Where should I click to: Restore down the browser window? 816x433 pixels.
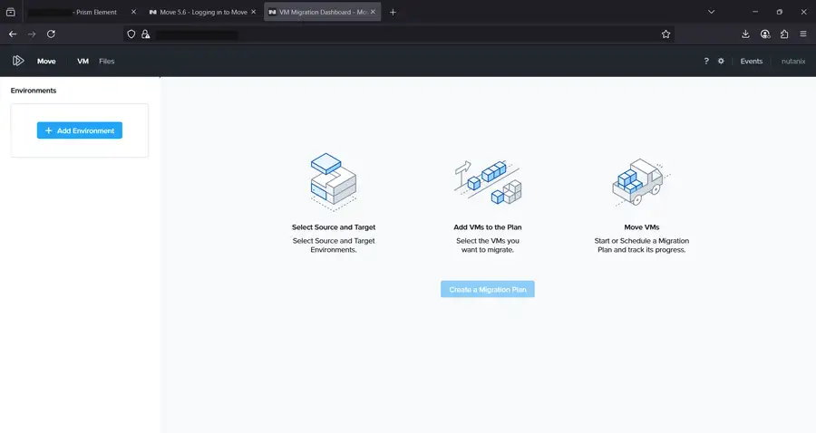(779, 12)
